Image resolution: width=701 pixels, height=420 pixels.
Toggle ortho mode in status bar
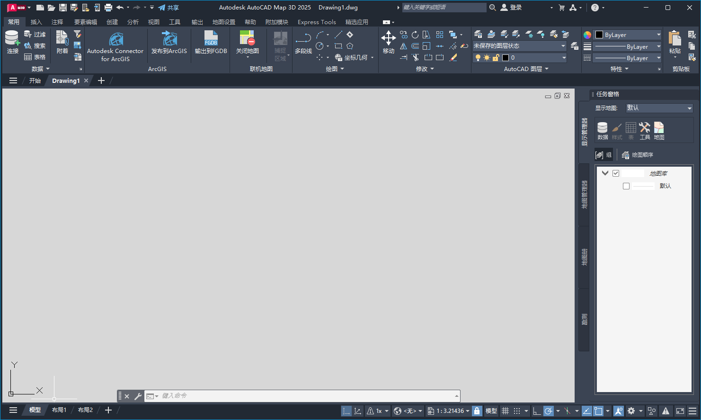tap(537, 411)
